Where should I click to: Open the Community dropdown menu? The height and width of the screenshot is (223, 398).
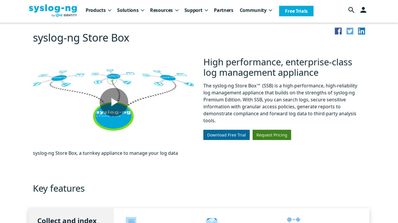256,10
